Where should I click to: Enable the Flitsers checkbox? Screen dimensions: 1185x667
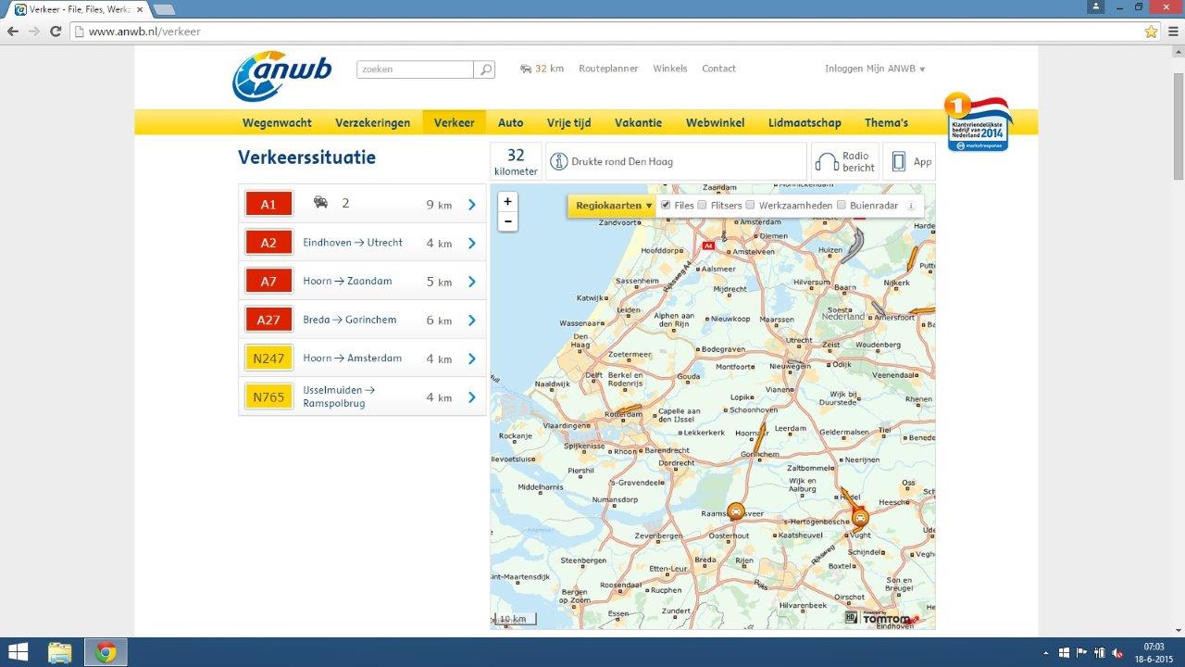click(702, 205)
